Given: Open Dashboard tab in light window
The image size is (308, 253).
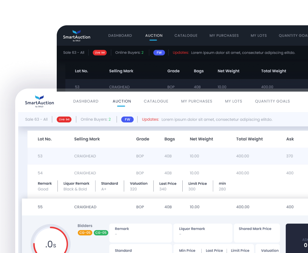Looking at the screenshot, I should [x=86, y=101].
